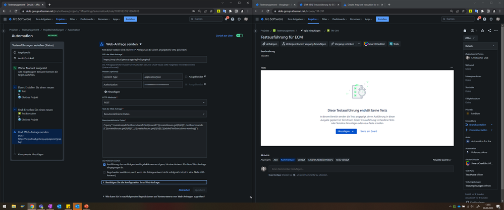Click the issue lock restriction icon
The width and height of the screenshot is (504, 210).
point(465,31)
